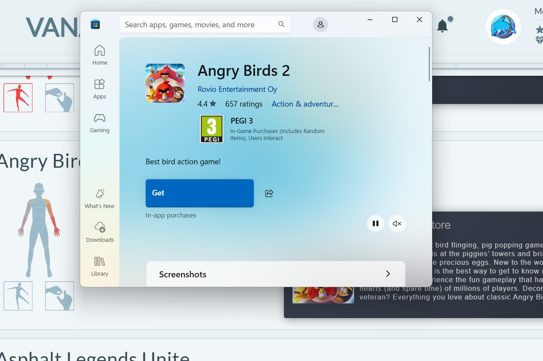Open Library in the Store sidebar

[x=100, y=266]
